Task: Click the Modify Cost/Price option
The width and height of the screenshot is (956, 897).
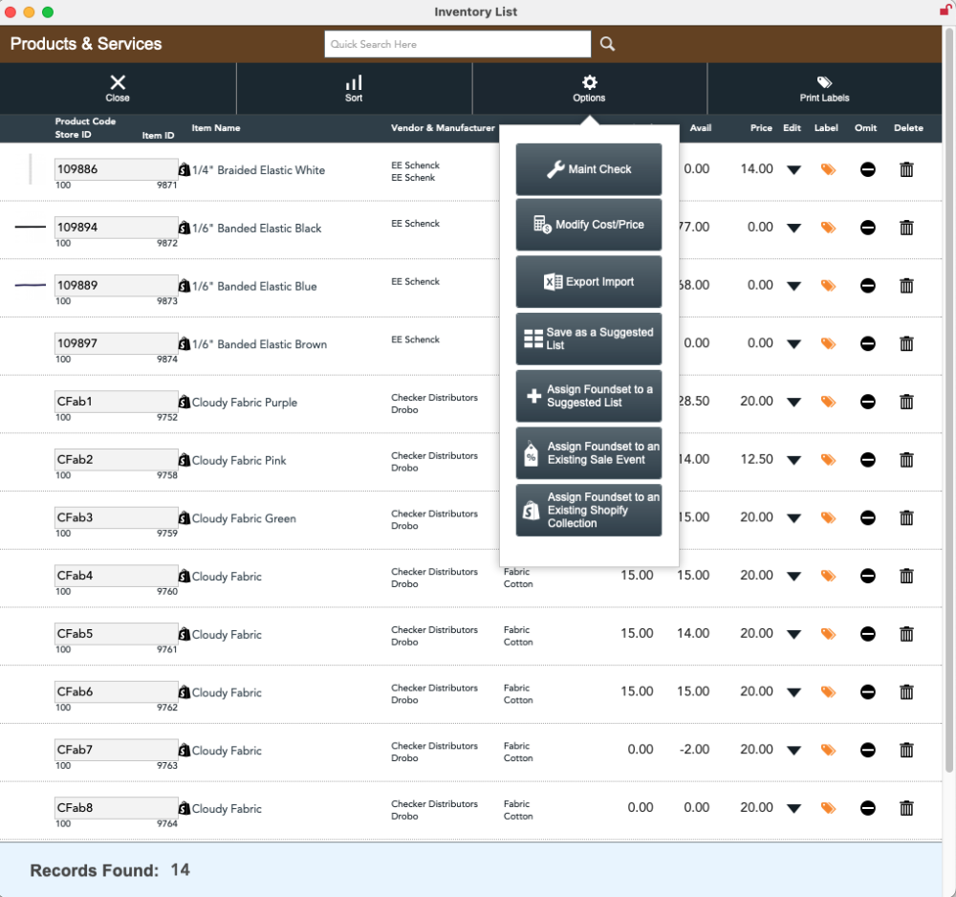Action: tap(588, 225)
